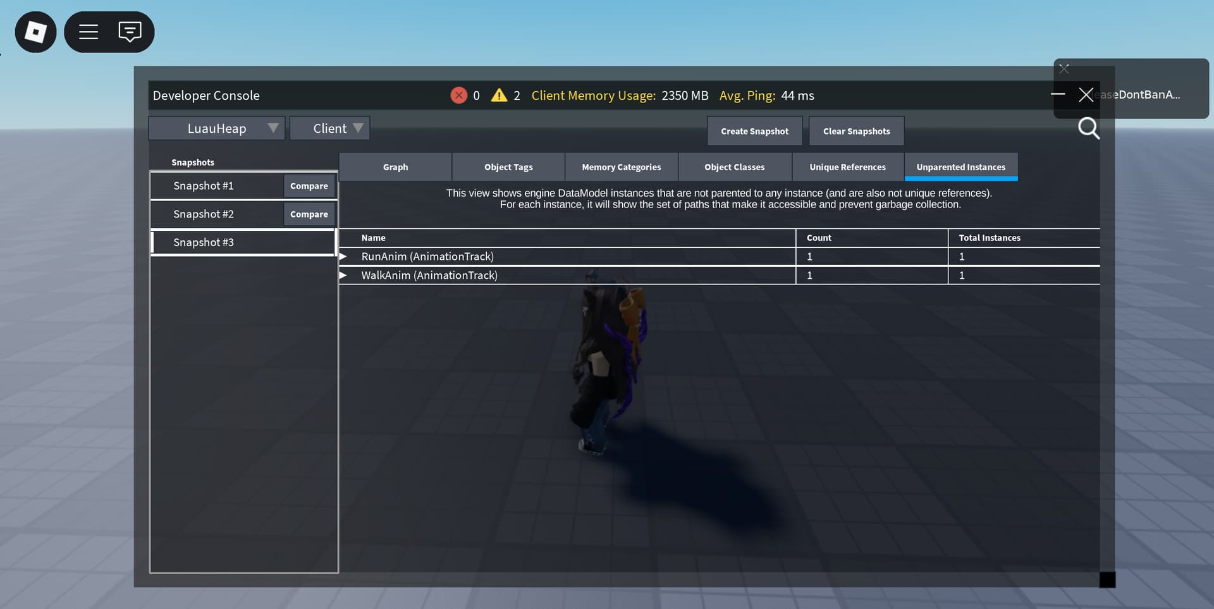Click the hamburger menu icon

coord(89,32)
